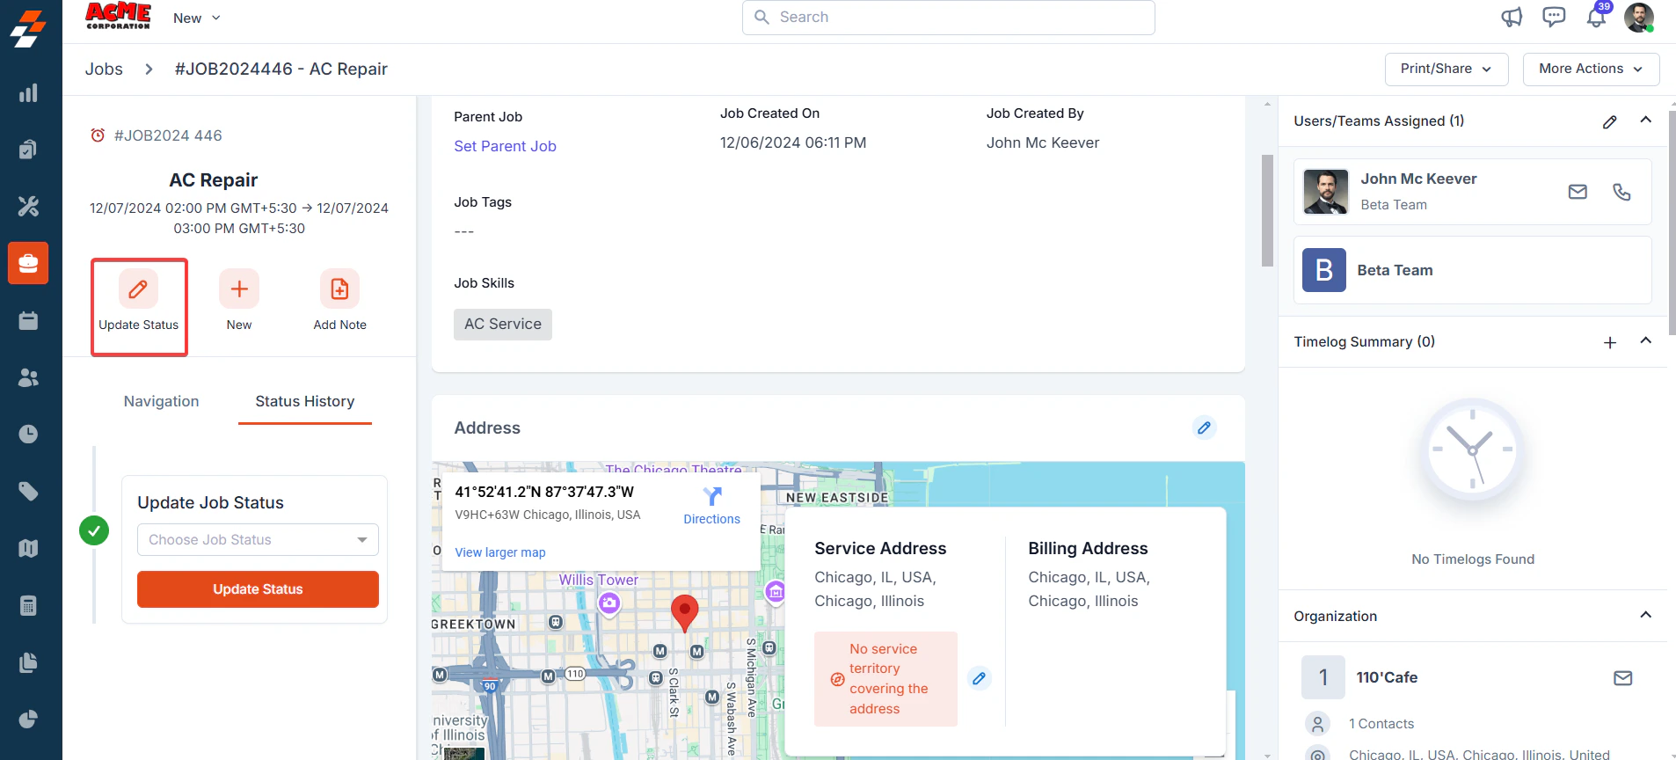Click the Set Parent Job link
This screenshot has height=760, width=1676.
click(505, 146)
